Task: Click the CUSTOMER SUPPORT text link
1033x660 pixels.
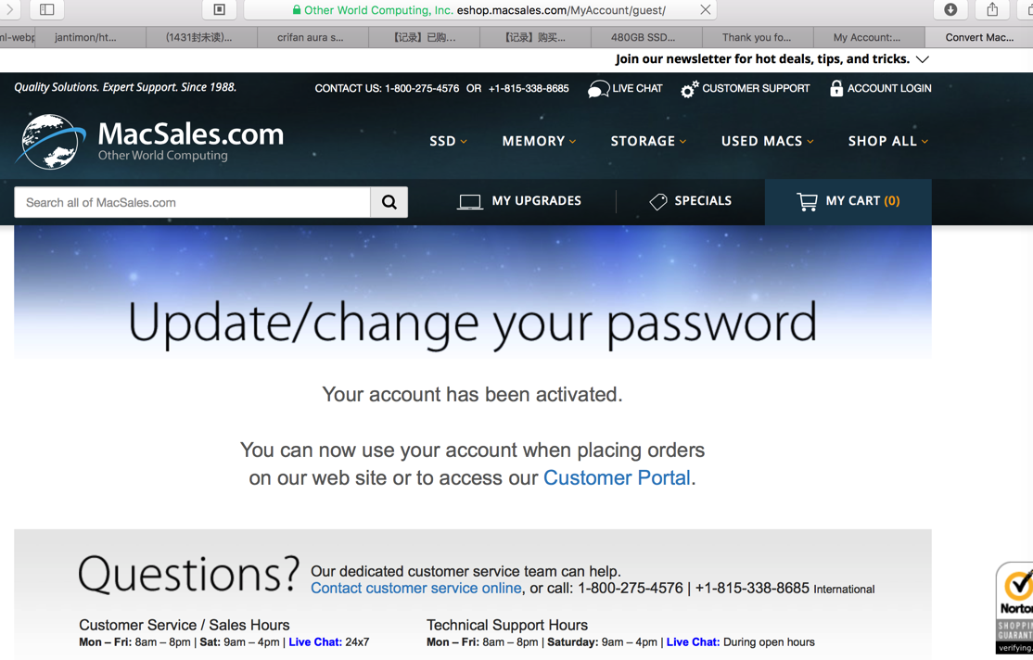Action: [x=756, y=88]
